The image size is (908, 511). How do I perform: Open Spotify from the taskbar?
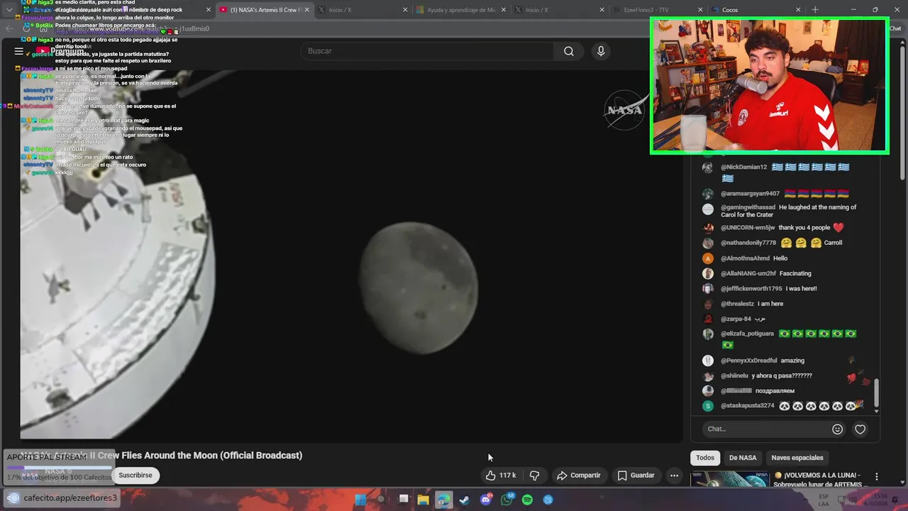[x=527, y=500]
